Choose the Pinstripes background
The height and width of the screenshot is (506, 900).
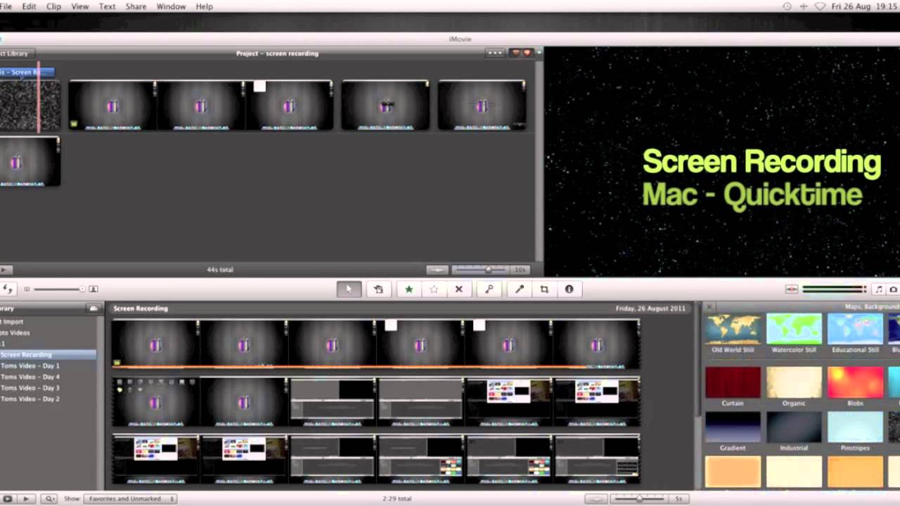pos(856,427)
